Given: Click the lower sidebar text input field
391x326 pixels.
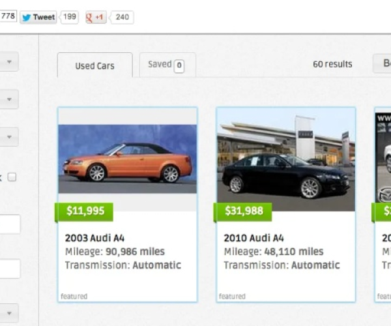Looking at the screenshot, I should coord(10,269).
